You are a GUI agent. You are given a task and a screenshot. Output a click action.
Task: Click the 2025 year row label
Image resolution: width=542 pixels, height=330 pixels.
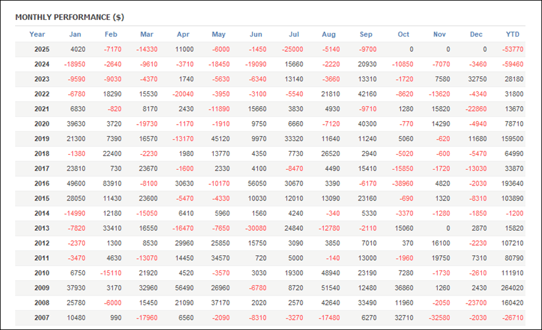[42, 49]
